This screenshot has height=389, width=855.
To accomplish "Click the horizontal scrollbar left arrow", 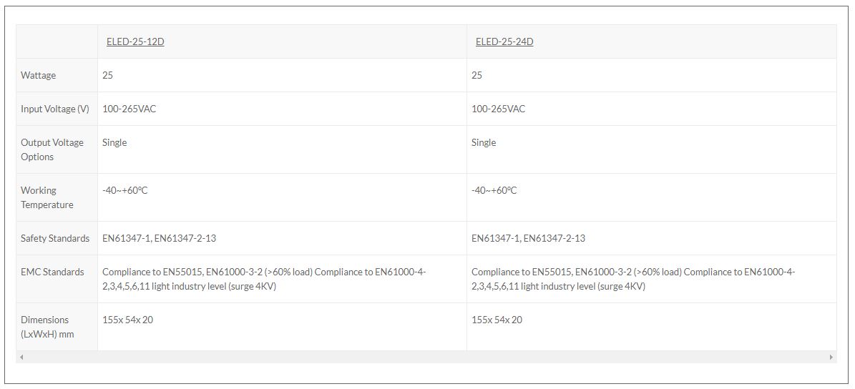I will tap(21, 358).
